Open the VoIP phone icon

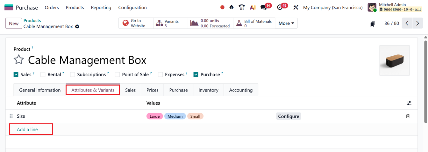pos(242,7)
